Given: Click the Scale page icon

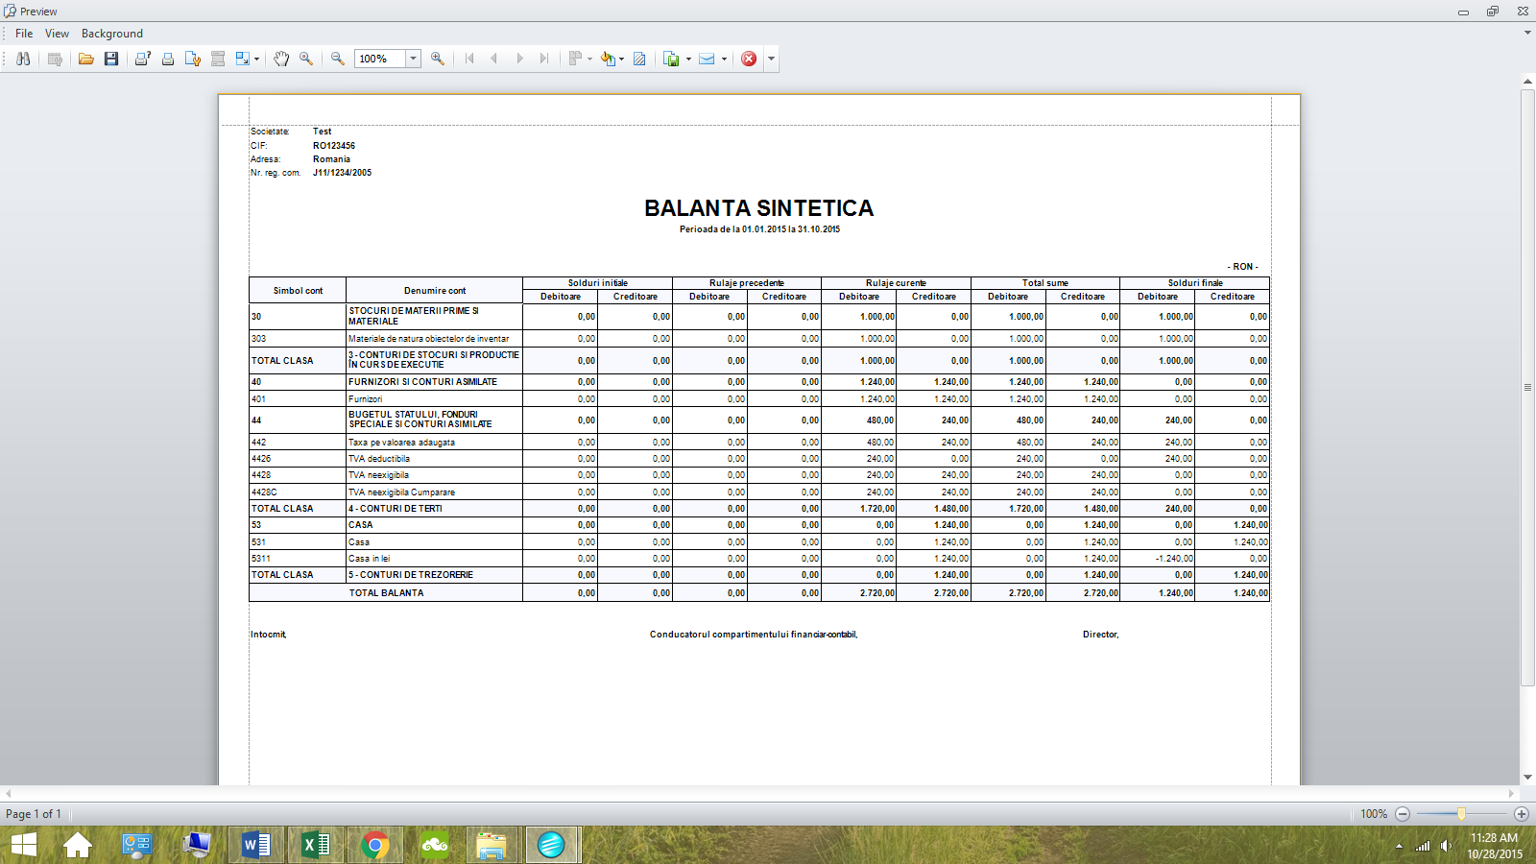Looking at the screenshot, I should point(243,59).
